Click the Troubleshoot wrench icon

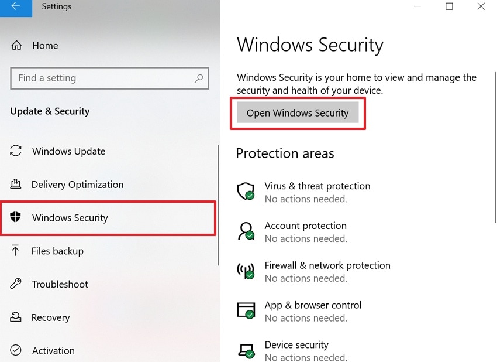(15, 284)
